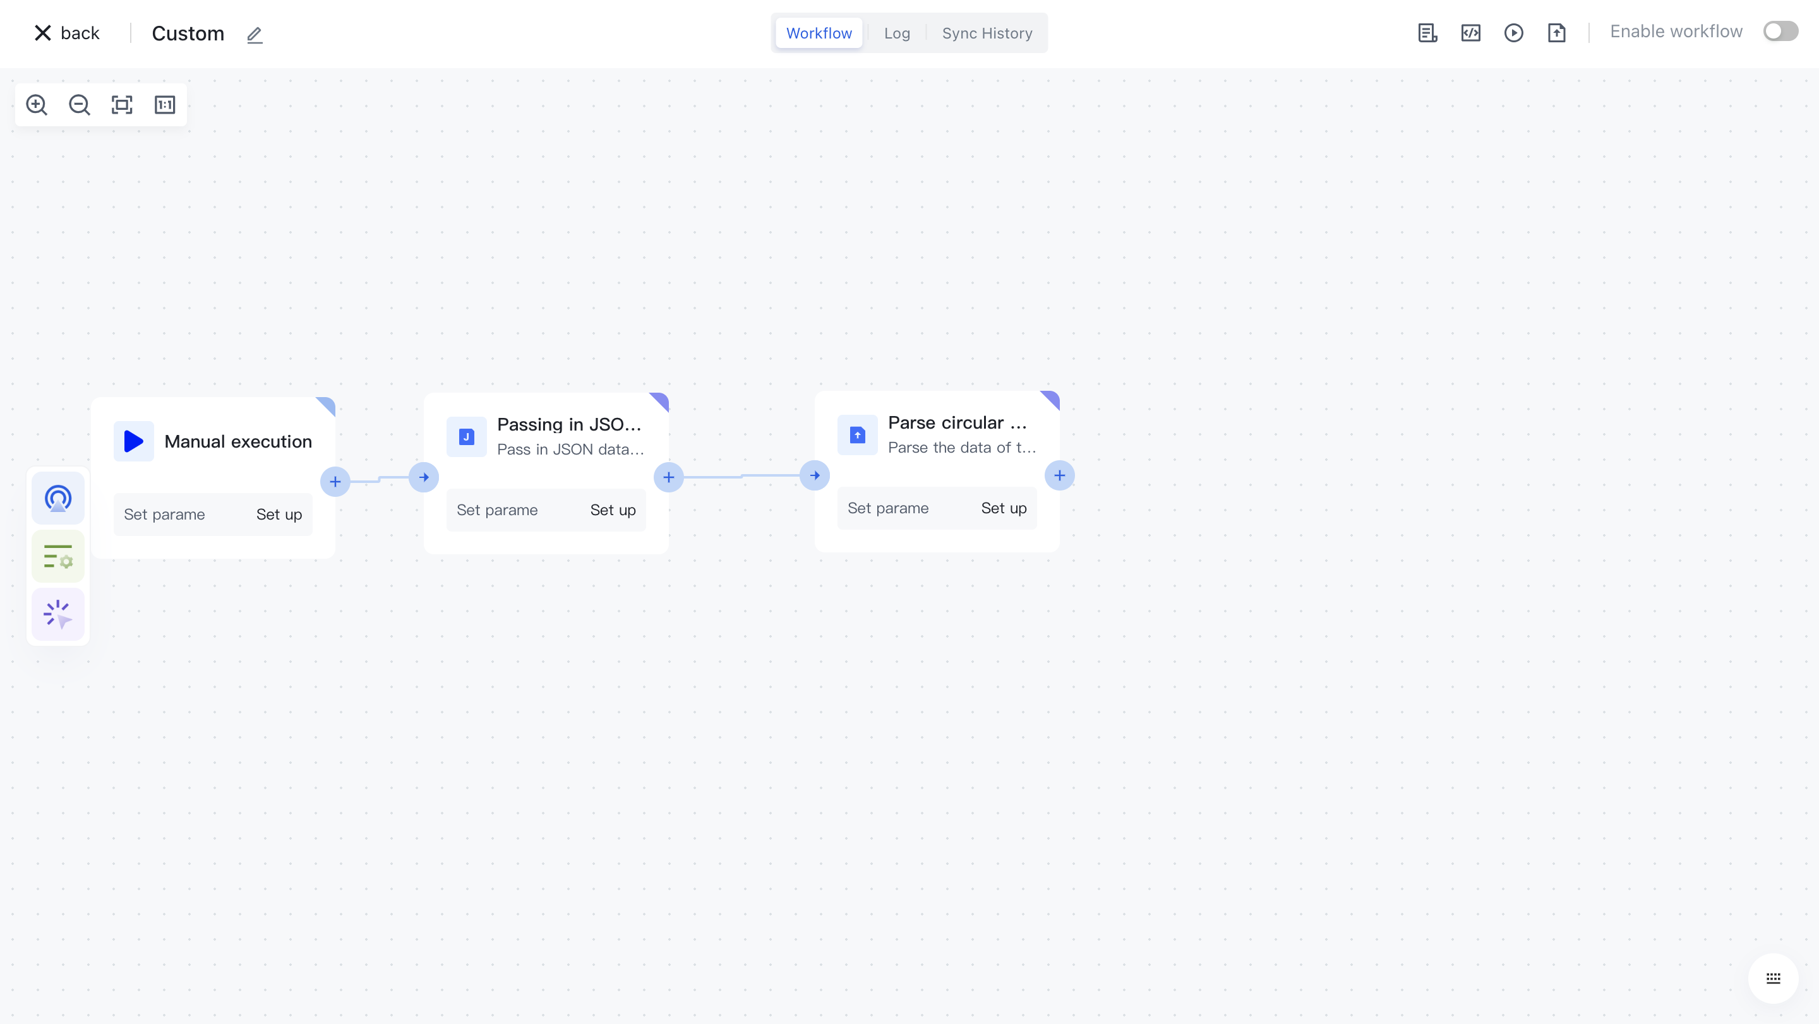Open the code view icon in the toolbar
The width and height of the screenshot is (1819, 1024).
(1471, 32)
